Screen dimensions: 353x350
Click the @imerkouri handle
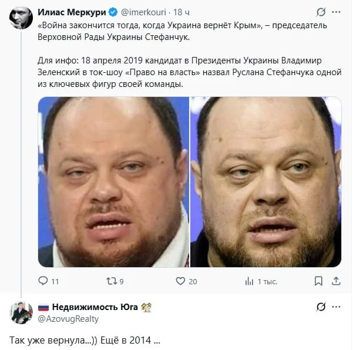pos(143,12)
